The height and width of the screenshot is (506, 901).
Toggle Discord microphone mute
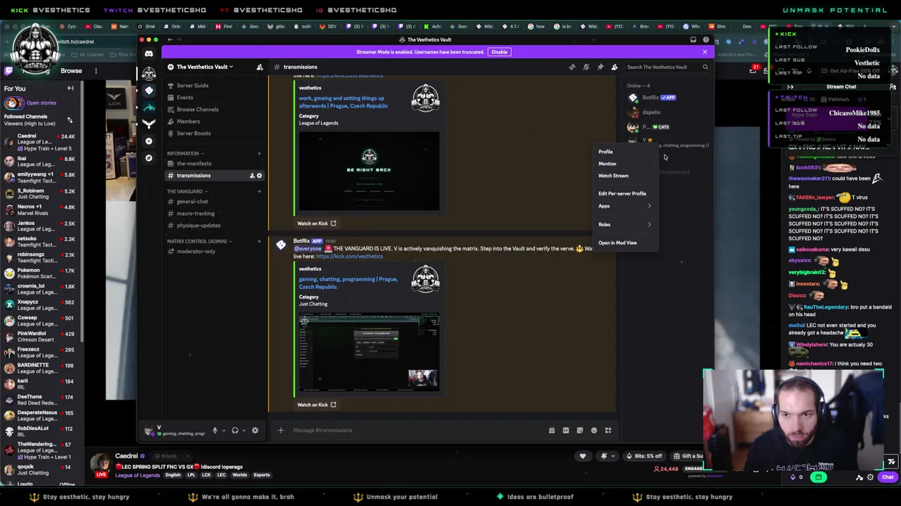point(215,430)
